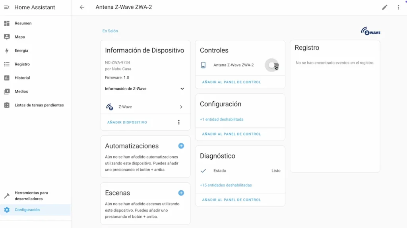Open three-dot menu beside Añadir Dispositivo

coord(179,122)
